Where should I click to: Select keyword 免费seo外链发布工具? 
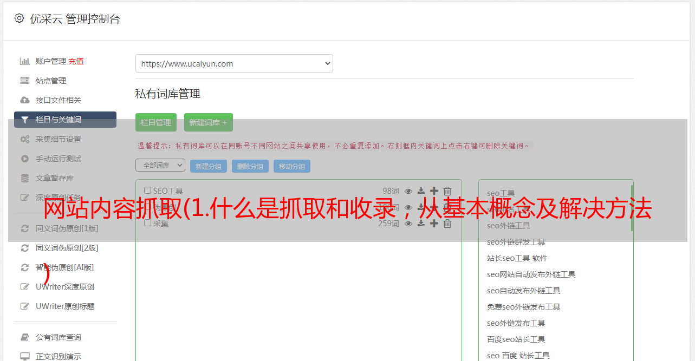(524, 307)
